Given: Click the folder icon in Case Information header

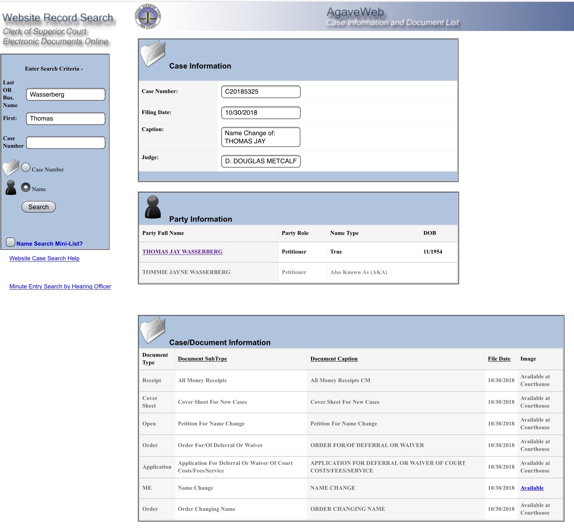Looking at the screenshot, I should [x=153, y=54].
